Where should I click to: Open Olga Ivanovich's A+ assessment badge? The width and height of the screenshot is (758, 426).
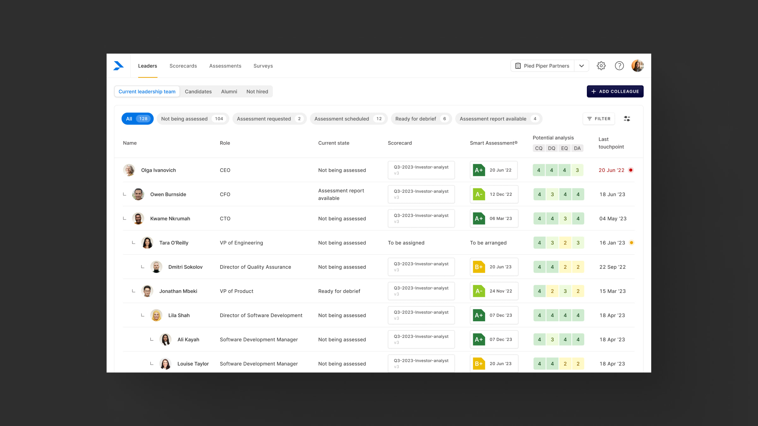pyautogui.click(x=479, y=170)
